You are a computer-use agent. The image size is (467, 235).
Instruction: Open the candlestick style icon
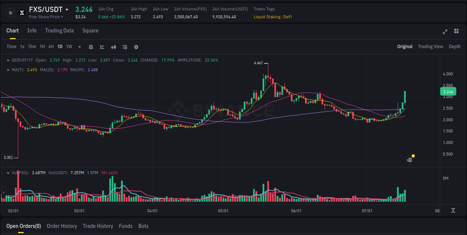click(113, 47)
